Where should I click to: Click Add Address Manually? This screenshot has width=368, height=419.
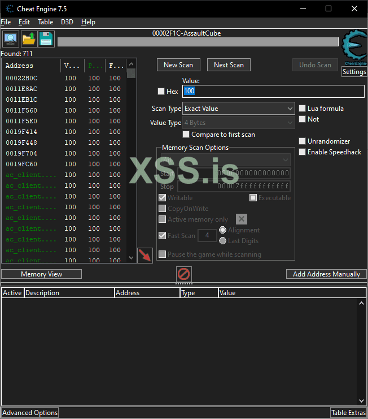[x=326, y=274]
